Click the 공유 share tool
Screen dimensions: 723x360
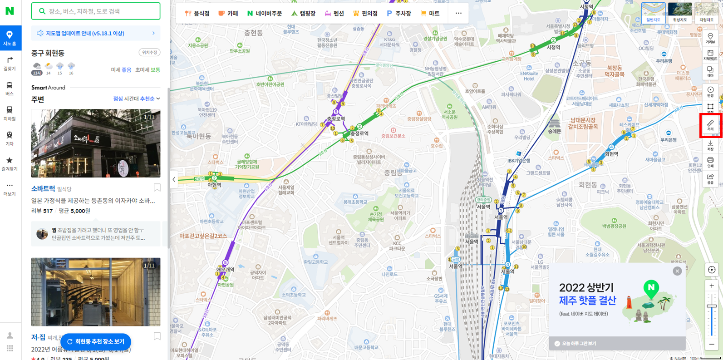[x=710, y=179]
